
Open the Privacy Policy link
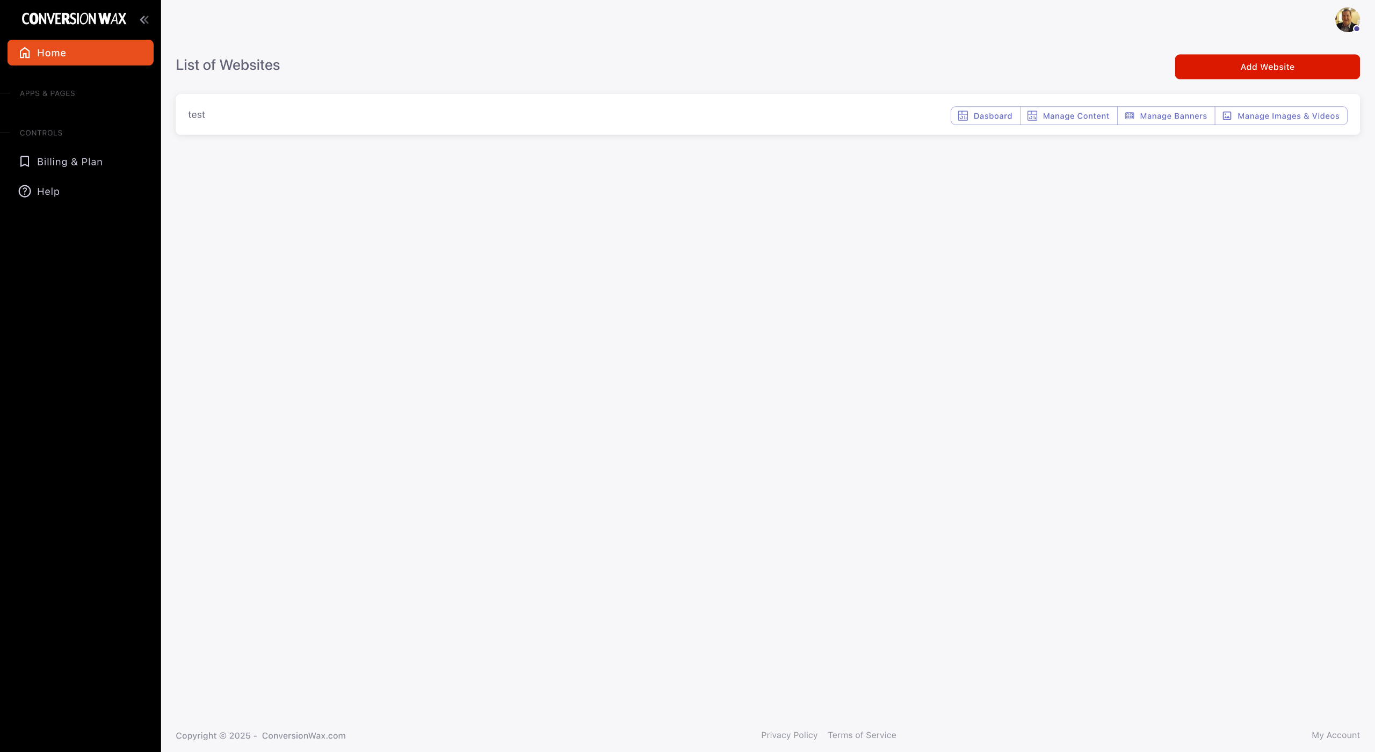(789, 735)
